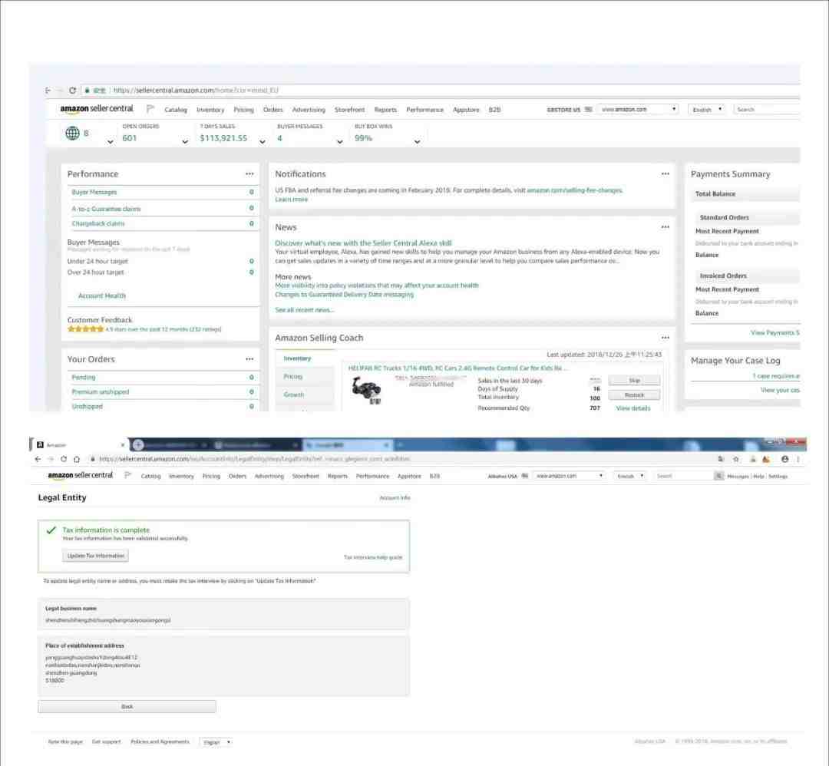
Task: Click the reload icon in the top browser
Action: (72, 91)
